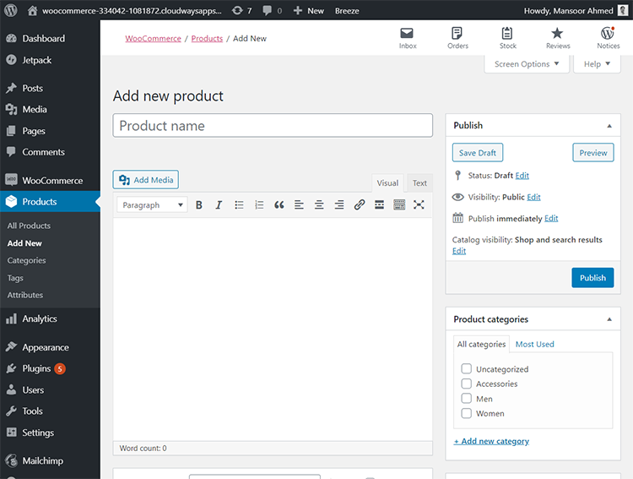Viewport: 633px width, 479px height.
Task: Insert Read More tag
Action: [x=379, y=205]
